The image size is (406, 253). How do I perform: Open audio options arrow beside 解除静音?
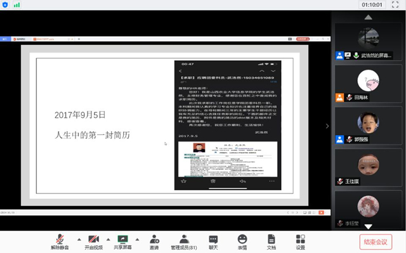79,240
